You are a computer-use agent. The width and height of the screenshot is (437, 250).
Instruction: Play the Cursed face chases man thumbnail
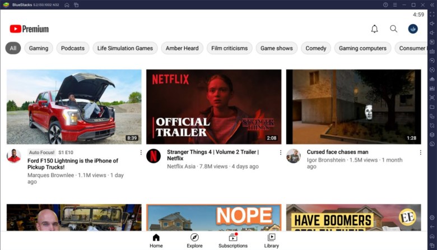click(354, 107)
